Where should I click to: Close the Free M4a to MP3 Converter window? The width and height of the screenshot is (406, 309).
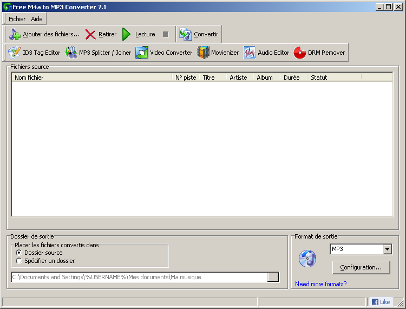[398, 7]
